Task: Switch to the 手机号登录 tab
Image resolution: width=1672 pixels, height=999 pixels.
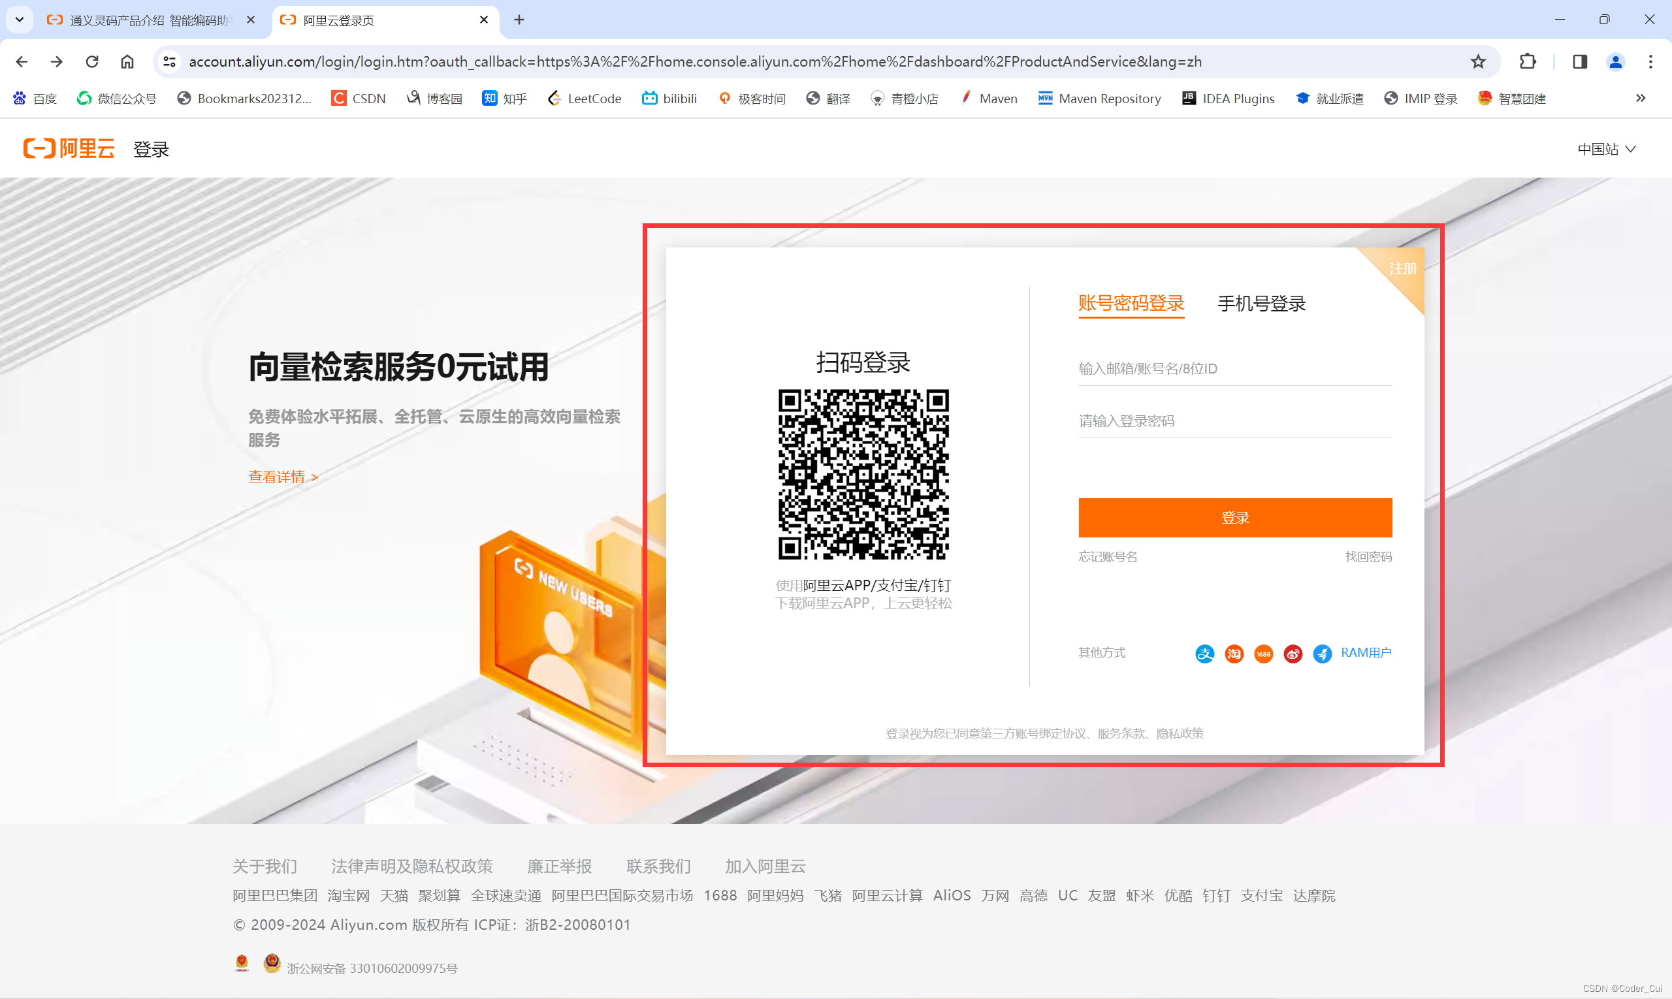Action: coord(1261,304)
